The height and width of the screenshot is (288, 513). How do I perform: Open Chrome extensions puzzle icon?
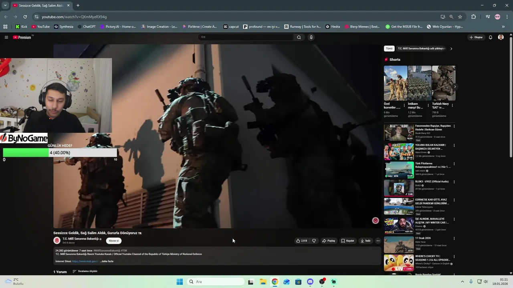474,17
